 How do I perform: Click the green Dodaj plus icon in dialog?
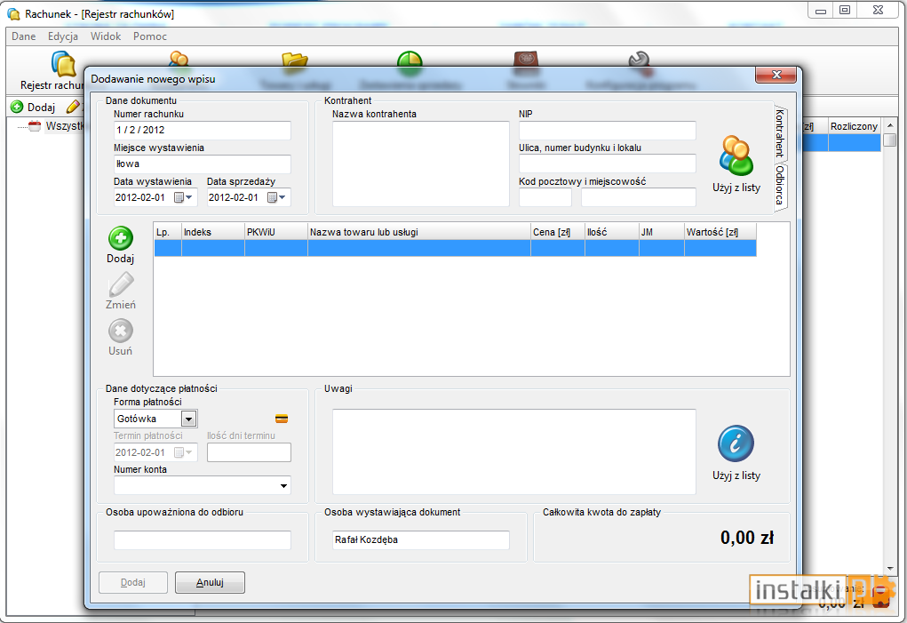(x=120, y=238)
